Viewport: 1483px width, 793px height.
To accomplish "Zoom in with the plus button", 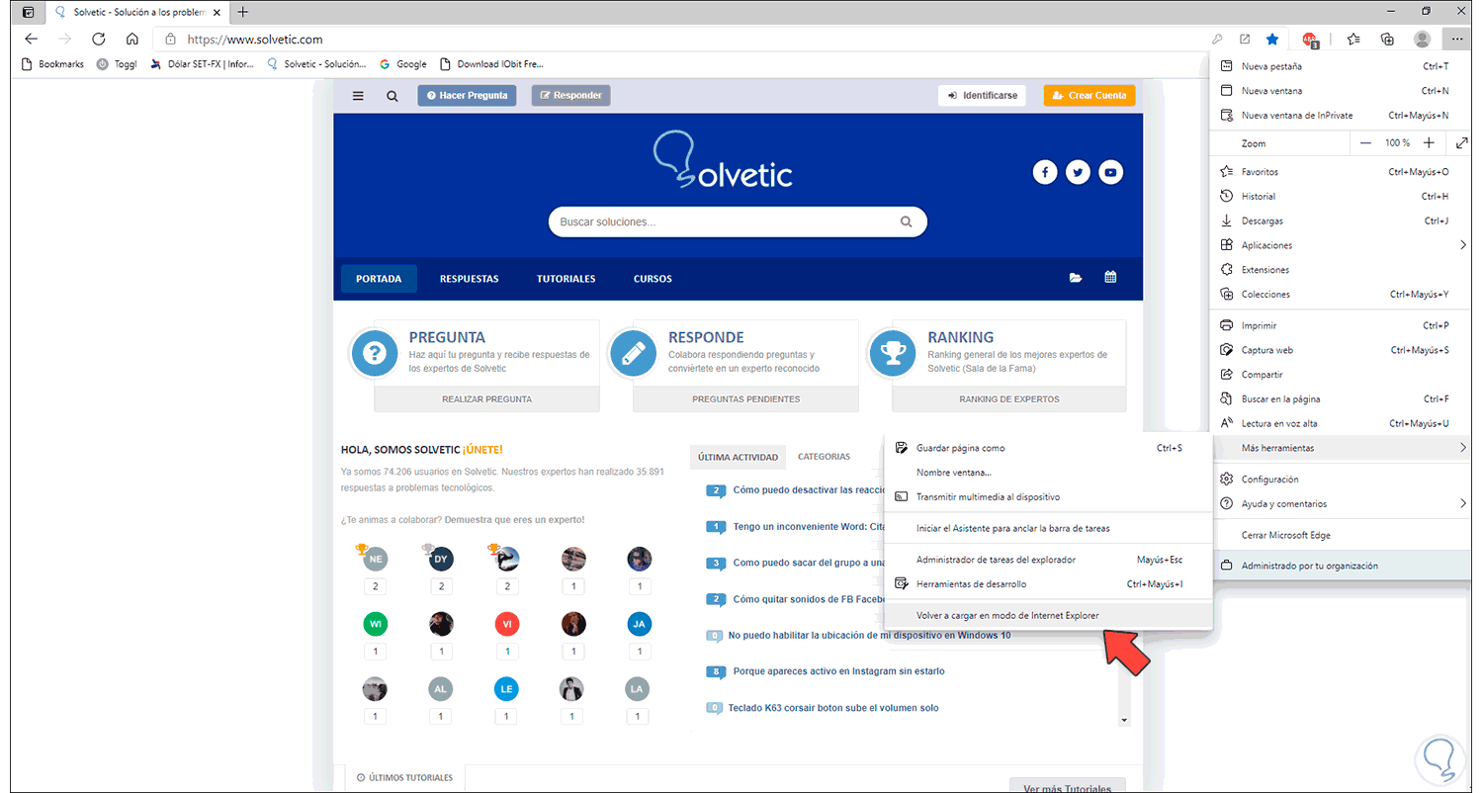I will click(1429, 143).
